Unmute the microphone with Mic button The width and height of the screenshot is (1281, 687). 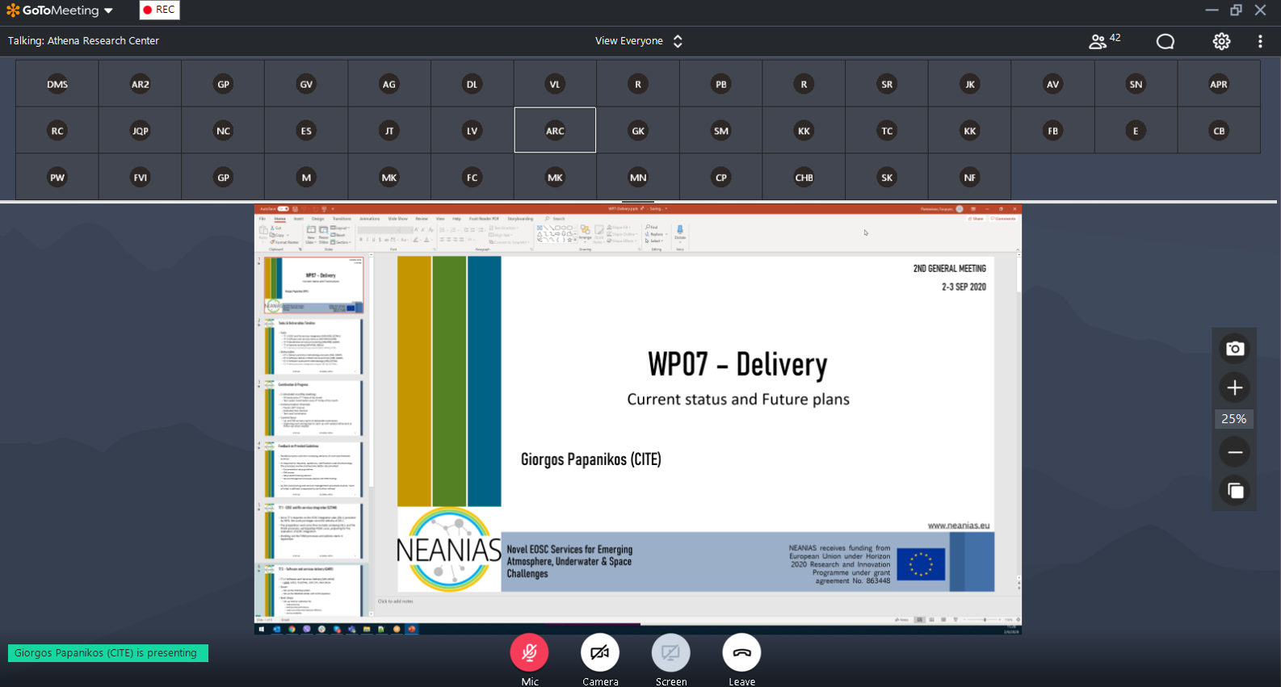click(530, 652)
